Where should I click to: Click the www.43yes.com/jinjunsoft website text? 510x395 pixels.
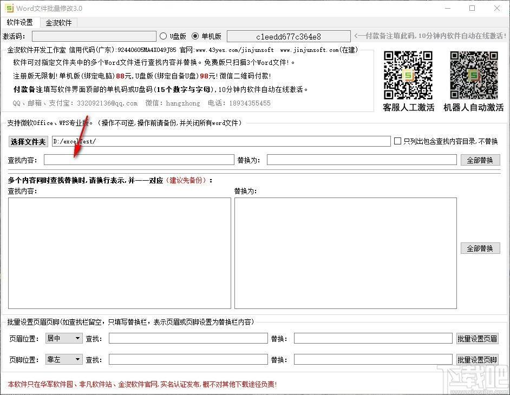coord(235,50)
